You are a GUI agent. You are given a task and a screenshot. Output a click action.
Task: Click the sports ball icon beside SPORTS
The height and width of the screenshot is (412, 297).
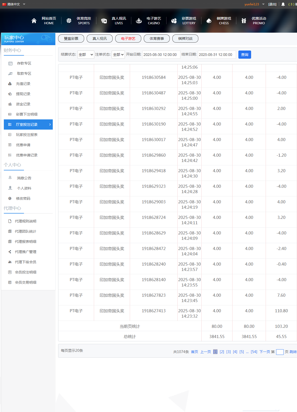69,21
